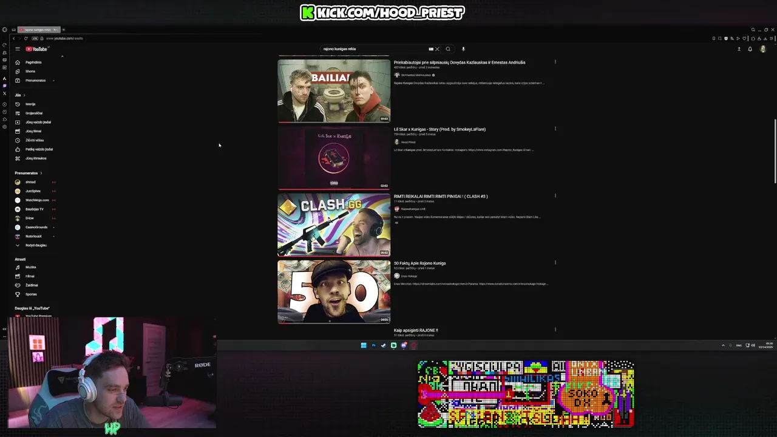Open Twitch icon in Opera sidebar
Image resolution: width=777 pixels, height=437 pixels.
[5, 86]
